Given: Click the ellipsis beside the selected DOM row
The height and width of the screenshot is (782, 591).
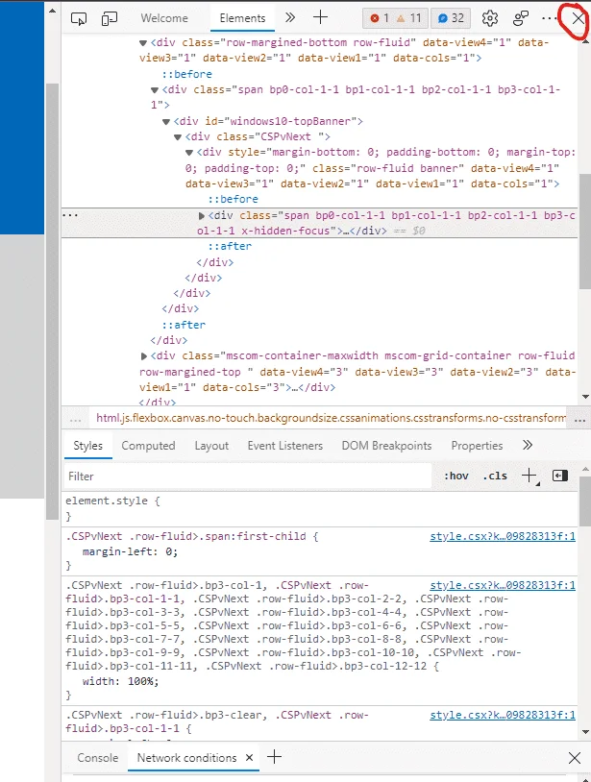Looking at the screenshot, I should [x=70, y=215].
